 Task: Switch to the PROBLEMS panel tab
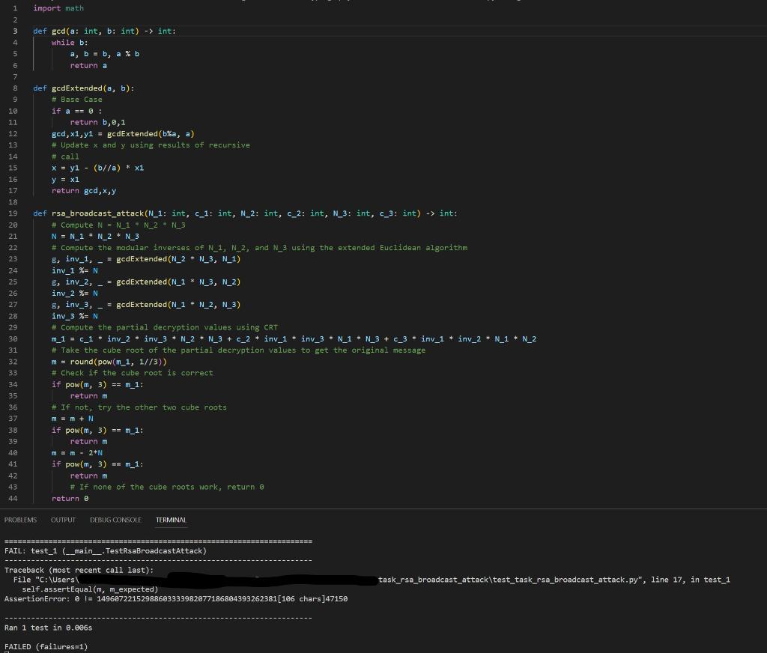pos(20,519)
